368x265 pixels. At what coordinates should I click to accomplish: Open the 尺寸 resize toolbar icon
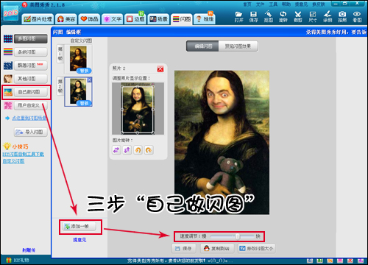(313, 17)
